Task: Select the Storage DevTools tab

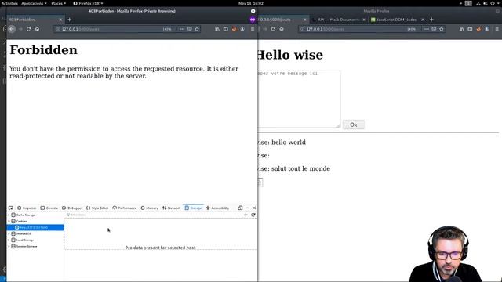Action: (194, 208)
